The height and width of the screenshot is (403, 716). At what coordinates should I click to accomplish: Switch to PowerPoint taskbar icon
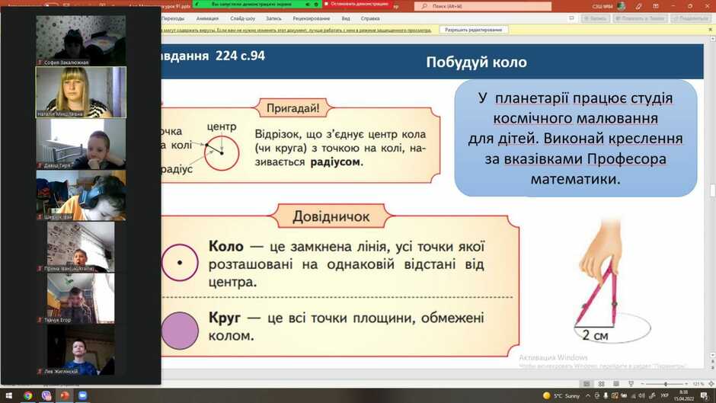(x=65, y=395)
